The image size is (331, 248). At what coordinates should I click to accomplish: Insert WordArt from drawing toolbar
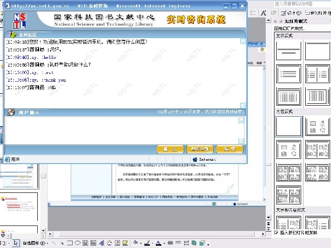pyautogui.click(x=101, y=243)
